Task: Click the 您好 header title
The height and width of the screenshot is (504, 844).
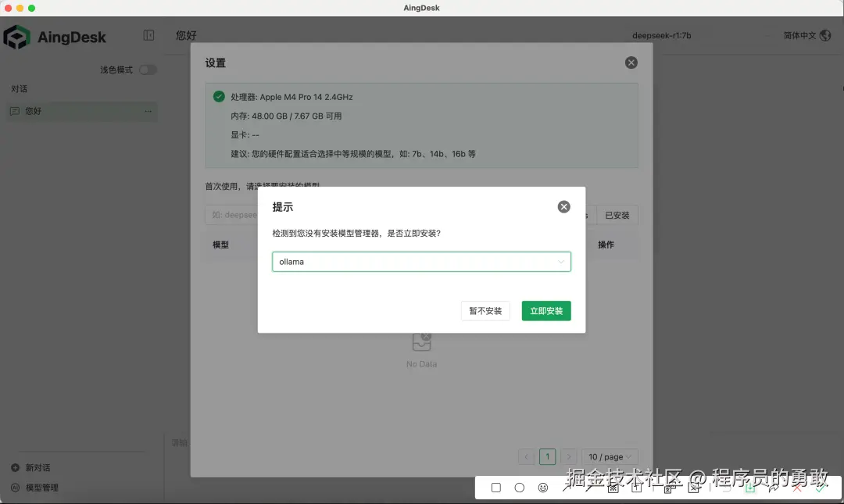Action: point(186,35)
